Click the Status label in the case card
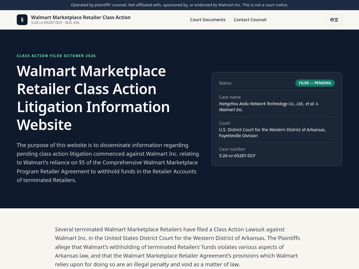Image resolution: width=359 pixels, height=269 pixels. pyautogui.click(x=225, y=83)
